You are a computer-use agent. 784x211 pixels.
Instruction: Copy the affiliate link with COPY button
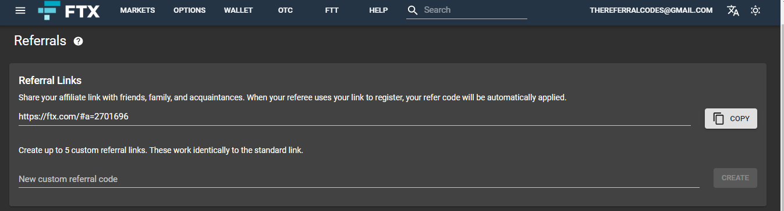[731, 118]
